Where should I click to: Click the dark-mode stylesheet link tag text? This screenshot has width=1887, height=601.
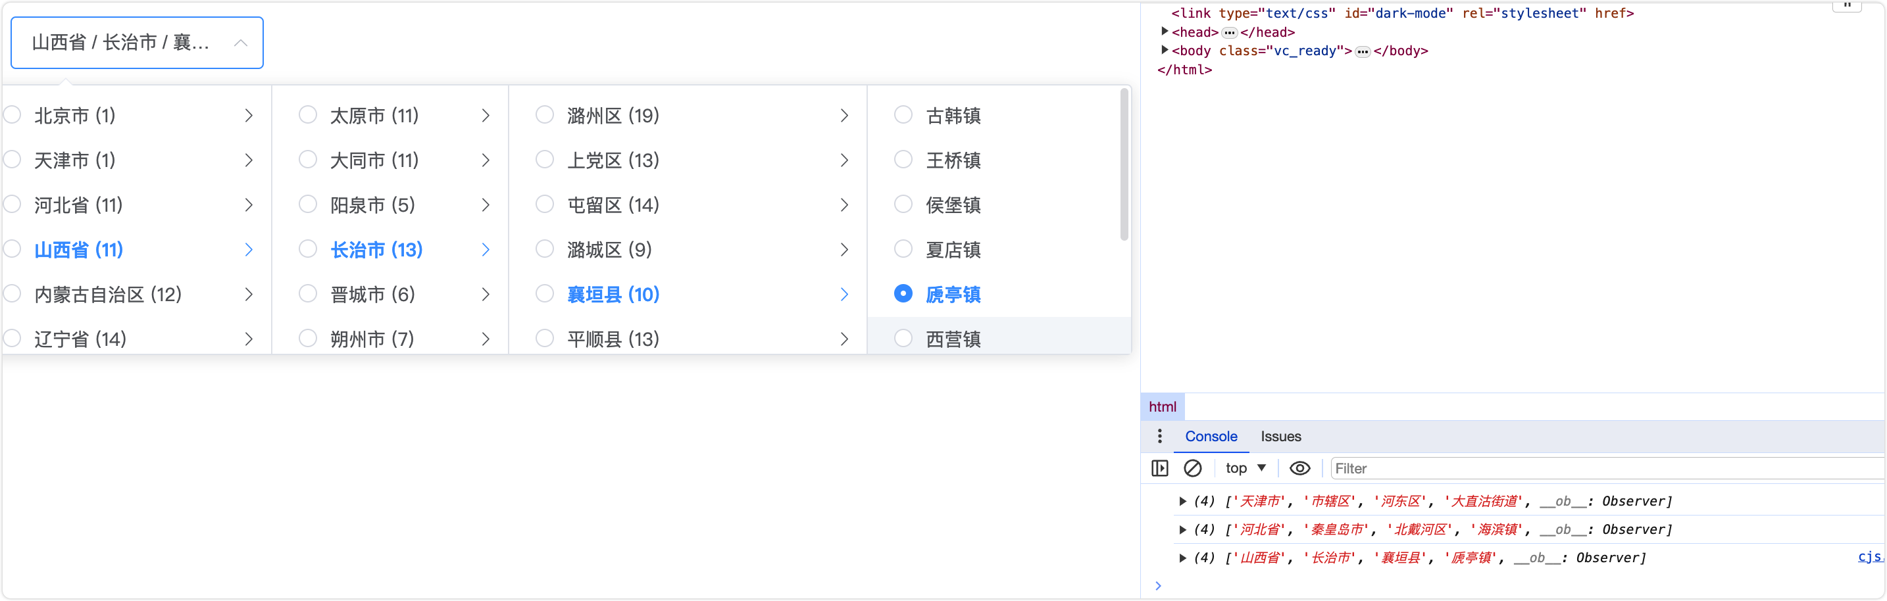(x=1399, y=12)
